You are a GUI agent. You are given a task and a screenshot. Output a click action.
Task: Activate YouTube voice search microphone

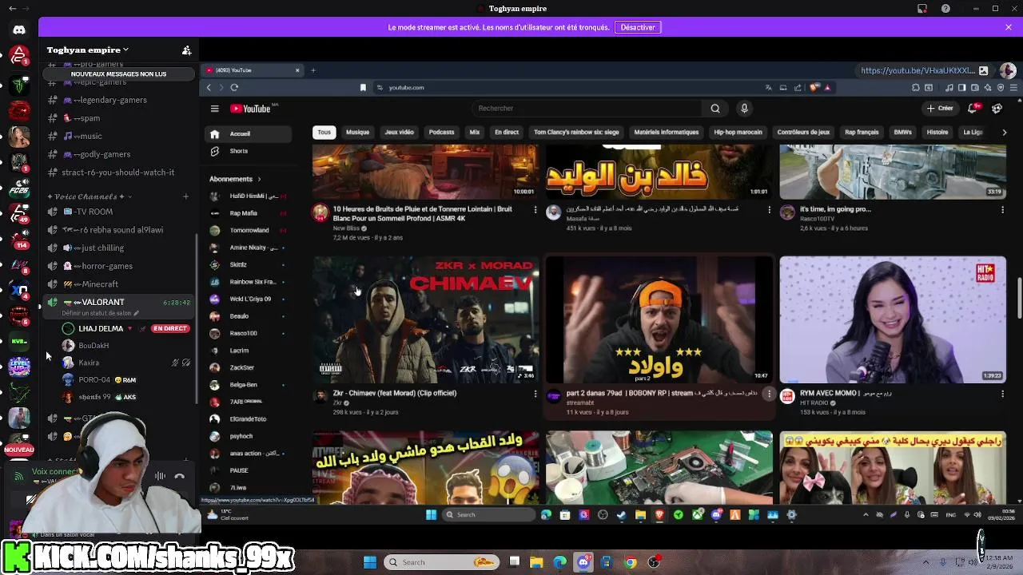pos(744,109)
